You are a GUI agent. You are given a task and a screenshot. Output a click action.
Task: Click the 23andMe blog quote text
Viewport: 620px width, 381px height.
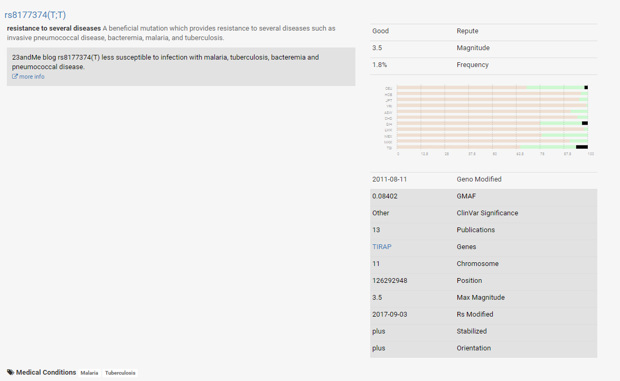point(165,62)
